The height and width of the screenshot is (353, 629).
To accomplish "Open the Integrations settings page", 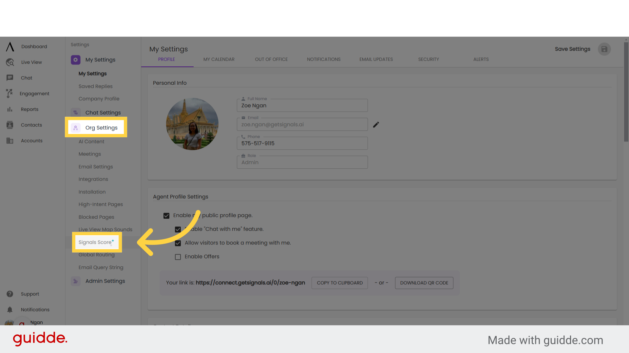I will coord(93,179).
